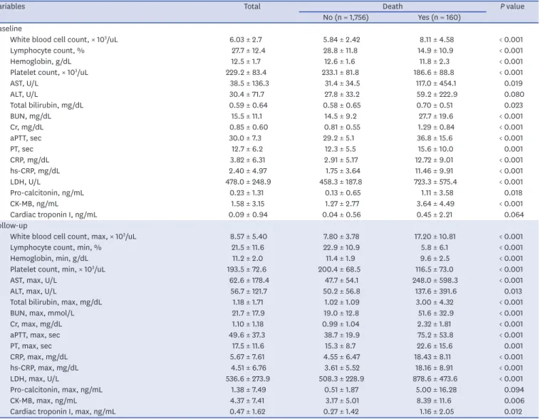Screen dimensions: 540x419
Task: Click the value '117.0 ± 454.1'
Action: [436, 83]
